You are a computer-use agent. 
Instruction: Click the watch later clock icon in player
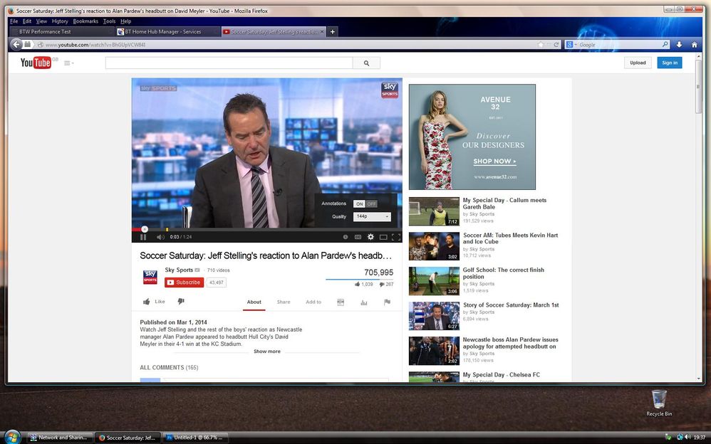point(345,237)
